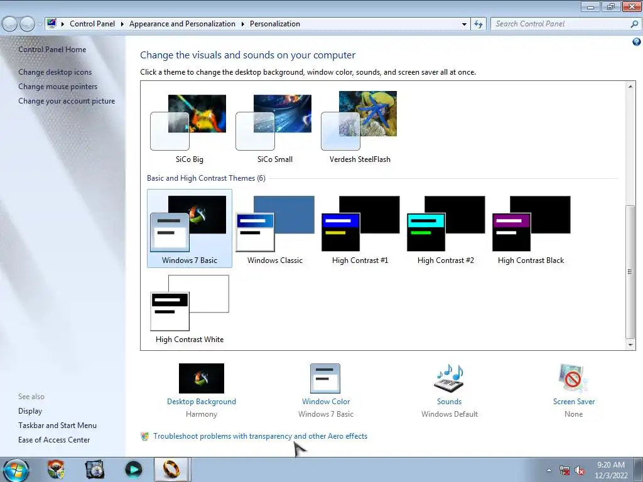Open Ease of Access Center link
643x482 pixels.
54,440
